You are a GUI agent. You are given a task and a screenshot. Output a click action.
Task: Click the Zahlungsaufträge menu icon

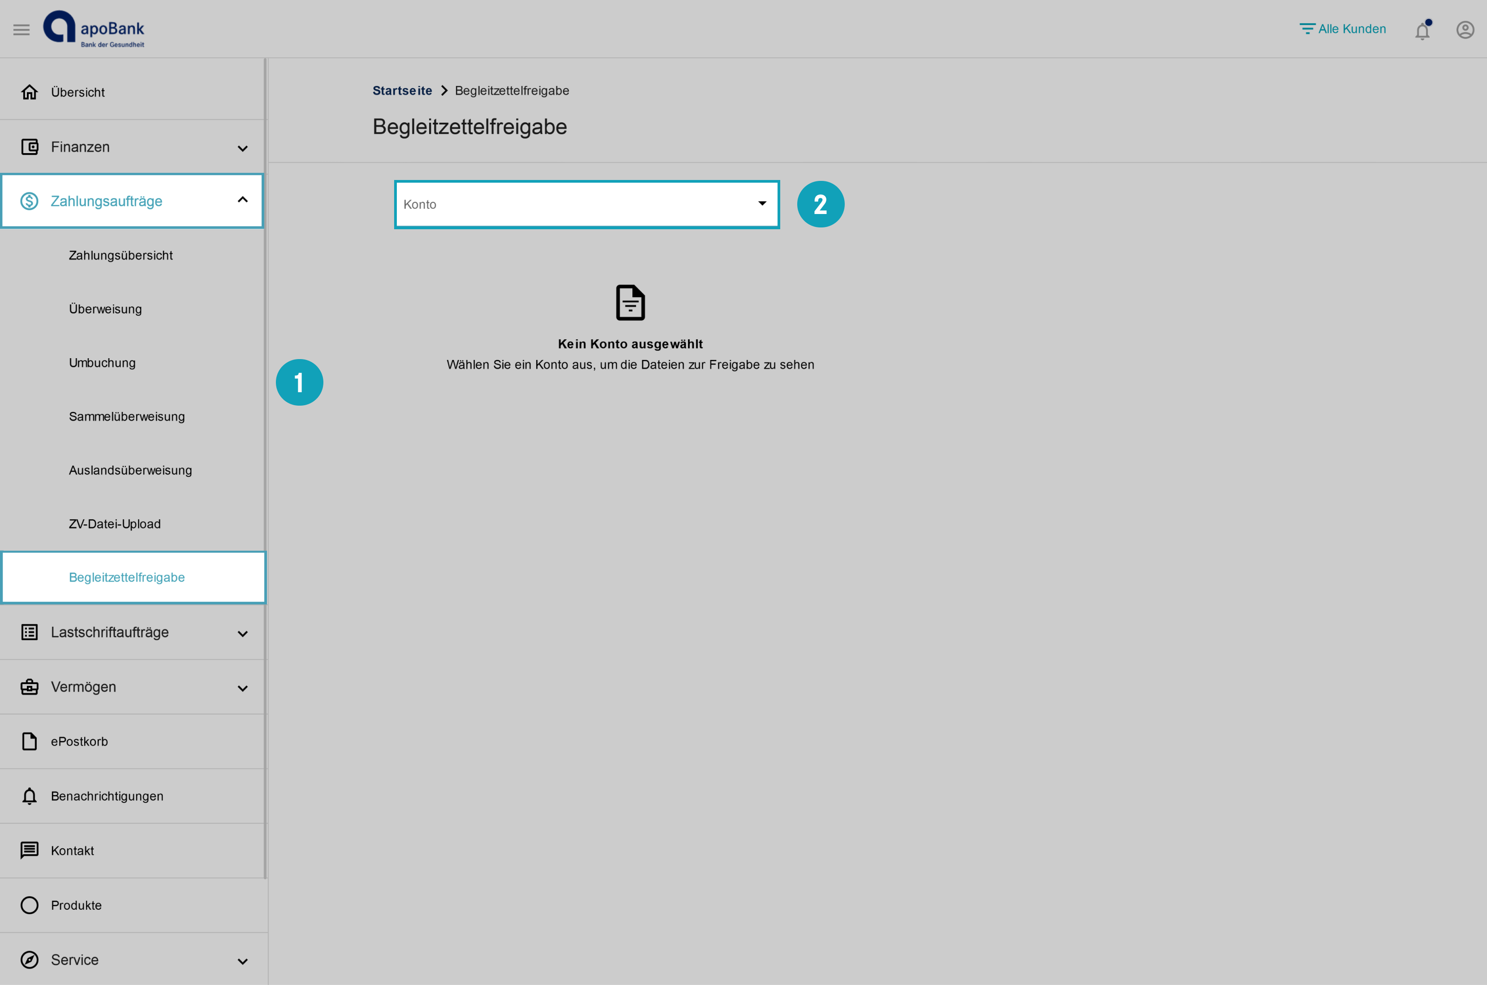click(30, 200)
